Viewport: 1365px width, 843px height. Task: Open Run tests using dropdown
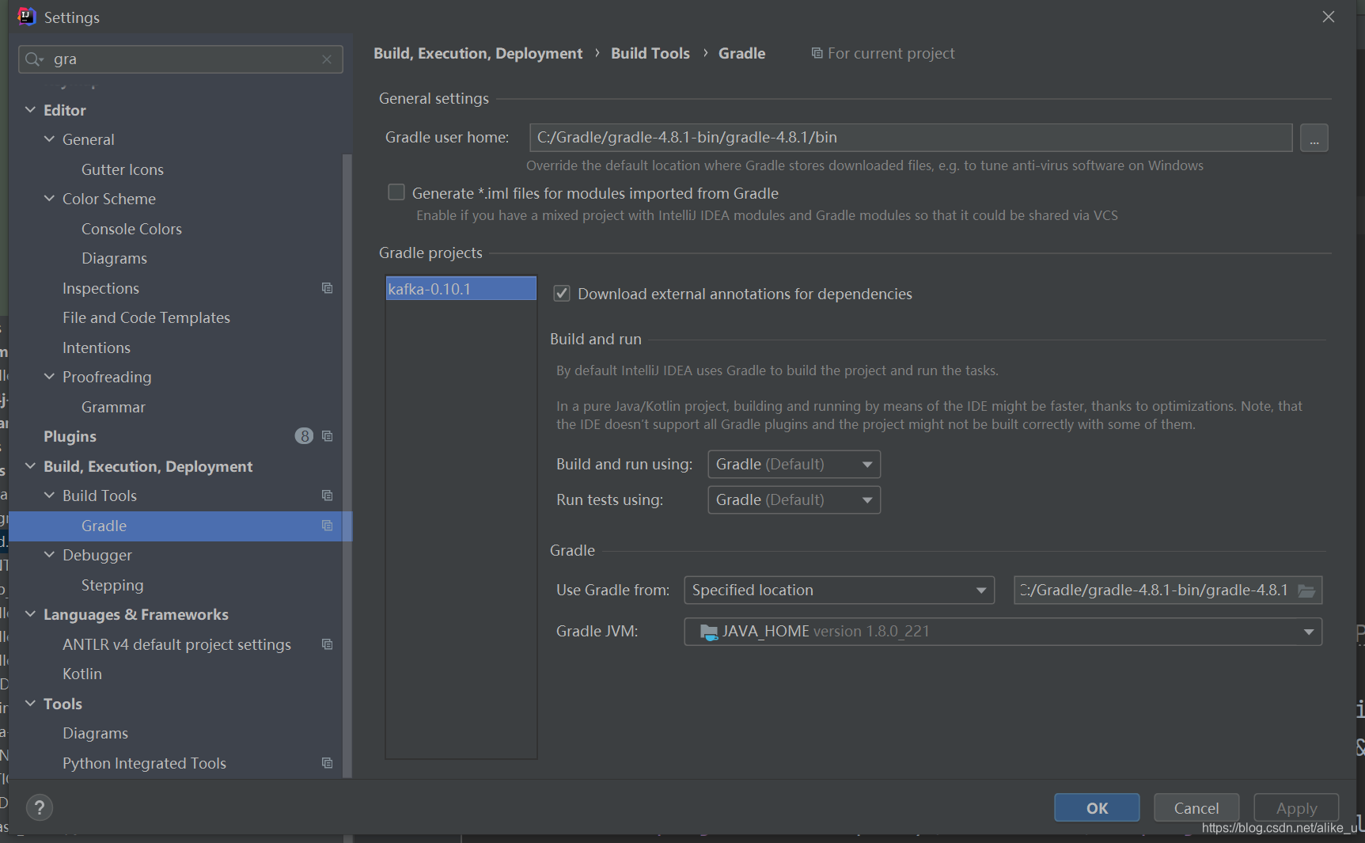point(794,499)
